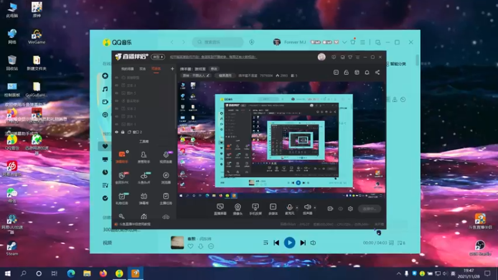Open the Windows Start menu
Viewport: 498px width, 280px height.
click(x=7, y=273)
